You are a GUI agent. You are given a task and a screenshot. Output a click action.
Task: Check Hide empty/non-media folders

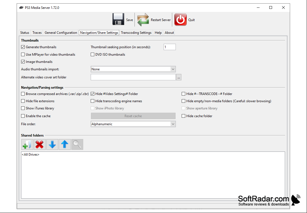[183, 101]
